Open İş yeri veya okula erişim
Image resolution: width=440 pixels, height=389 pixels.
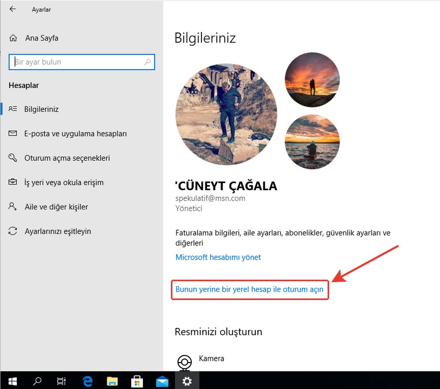pos(64,182)
